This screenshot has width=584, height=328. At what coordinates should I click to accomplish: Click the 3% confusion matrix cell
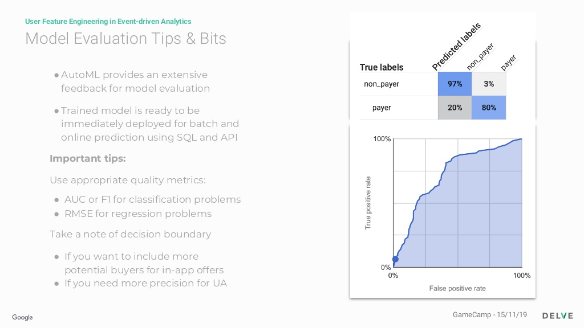point(489,84)
